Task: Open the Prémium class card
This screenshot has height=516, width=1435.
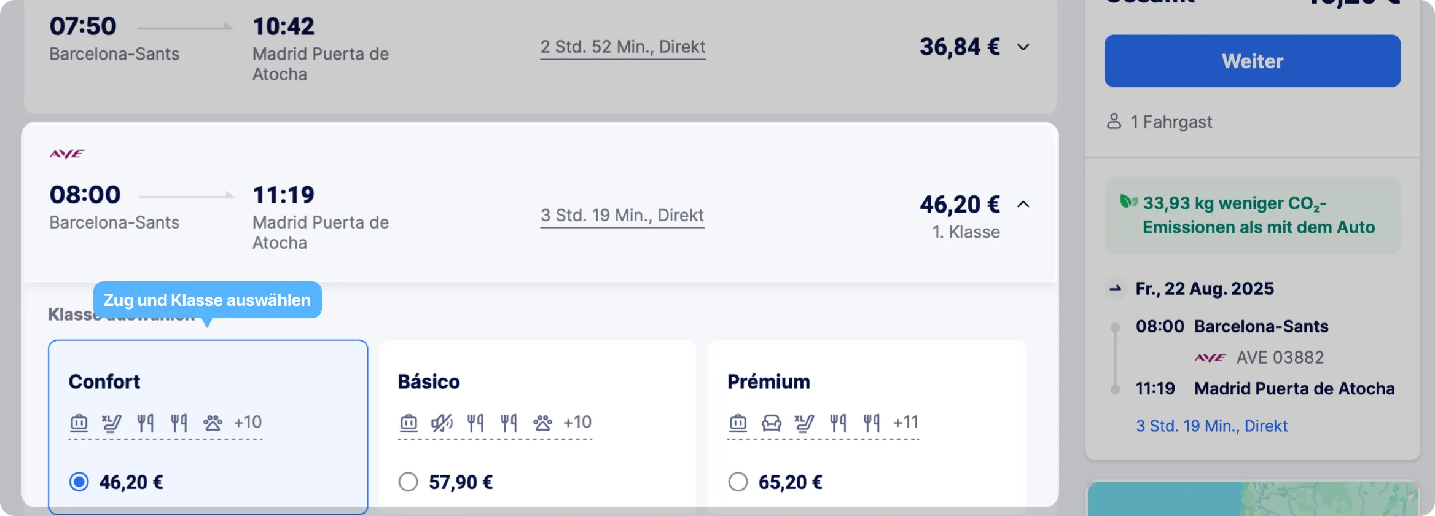Action: [867, 425]
